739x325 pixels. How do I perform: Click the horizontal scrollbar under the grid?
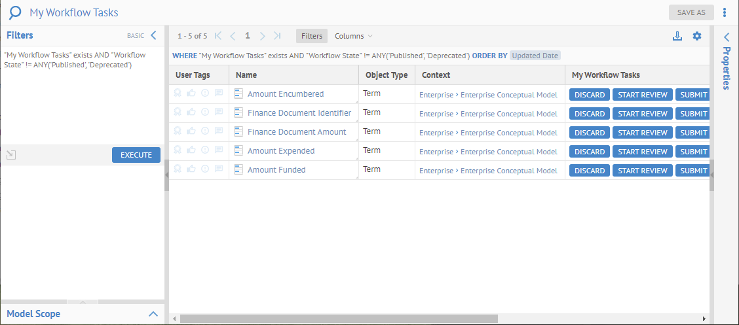tap(339, 318)
